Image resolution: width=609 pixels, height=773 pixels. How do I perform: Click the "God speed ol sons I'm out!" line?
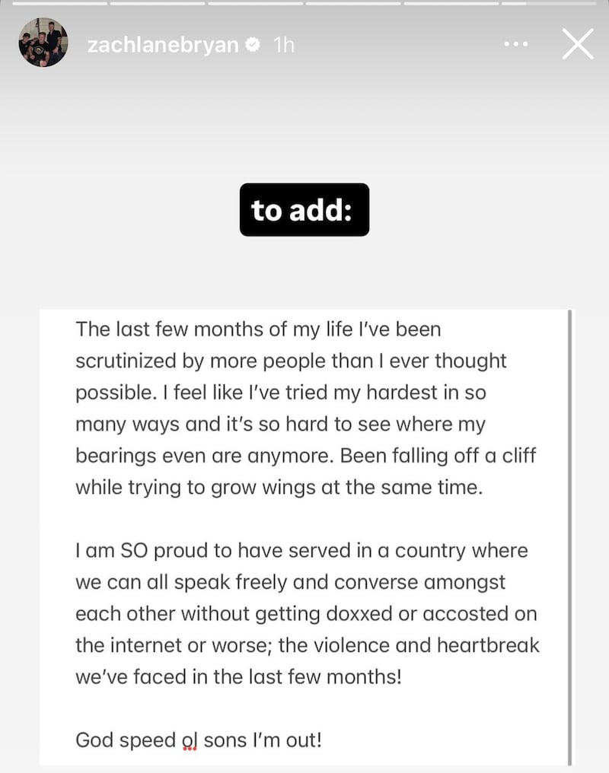(x=198, y=739)
